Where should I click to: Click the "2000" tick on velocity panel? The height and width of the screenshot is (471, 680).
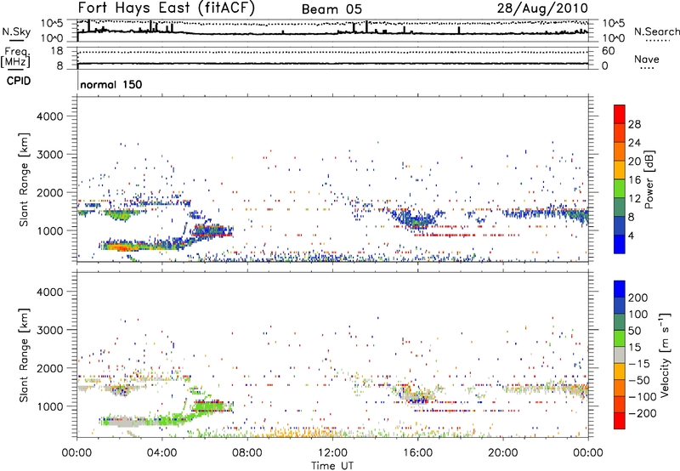[50, 368]
